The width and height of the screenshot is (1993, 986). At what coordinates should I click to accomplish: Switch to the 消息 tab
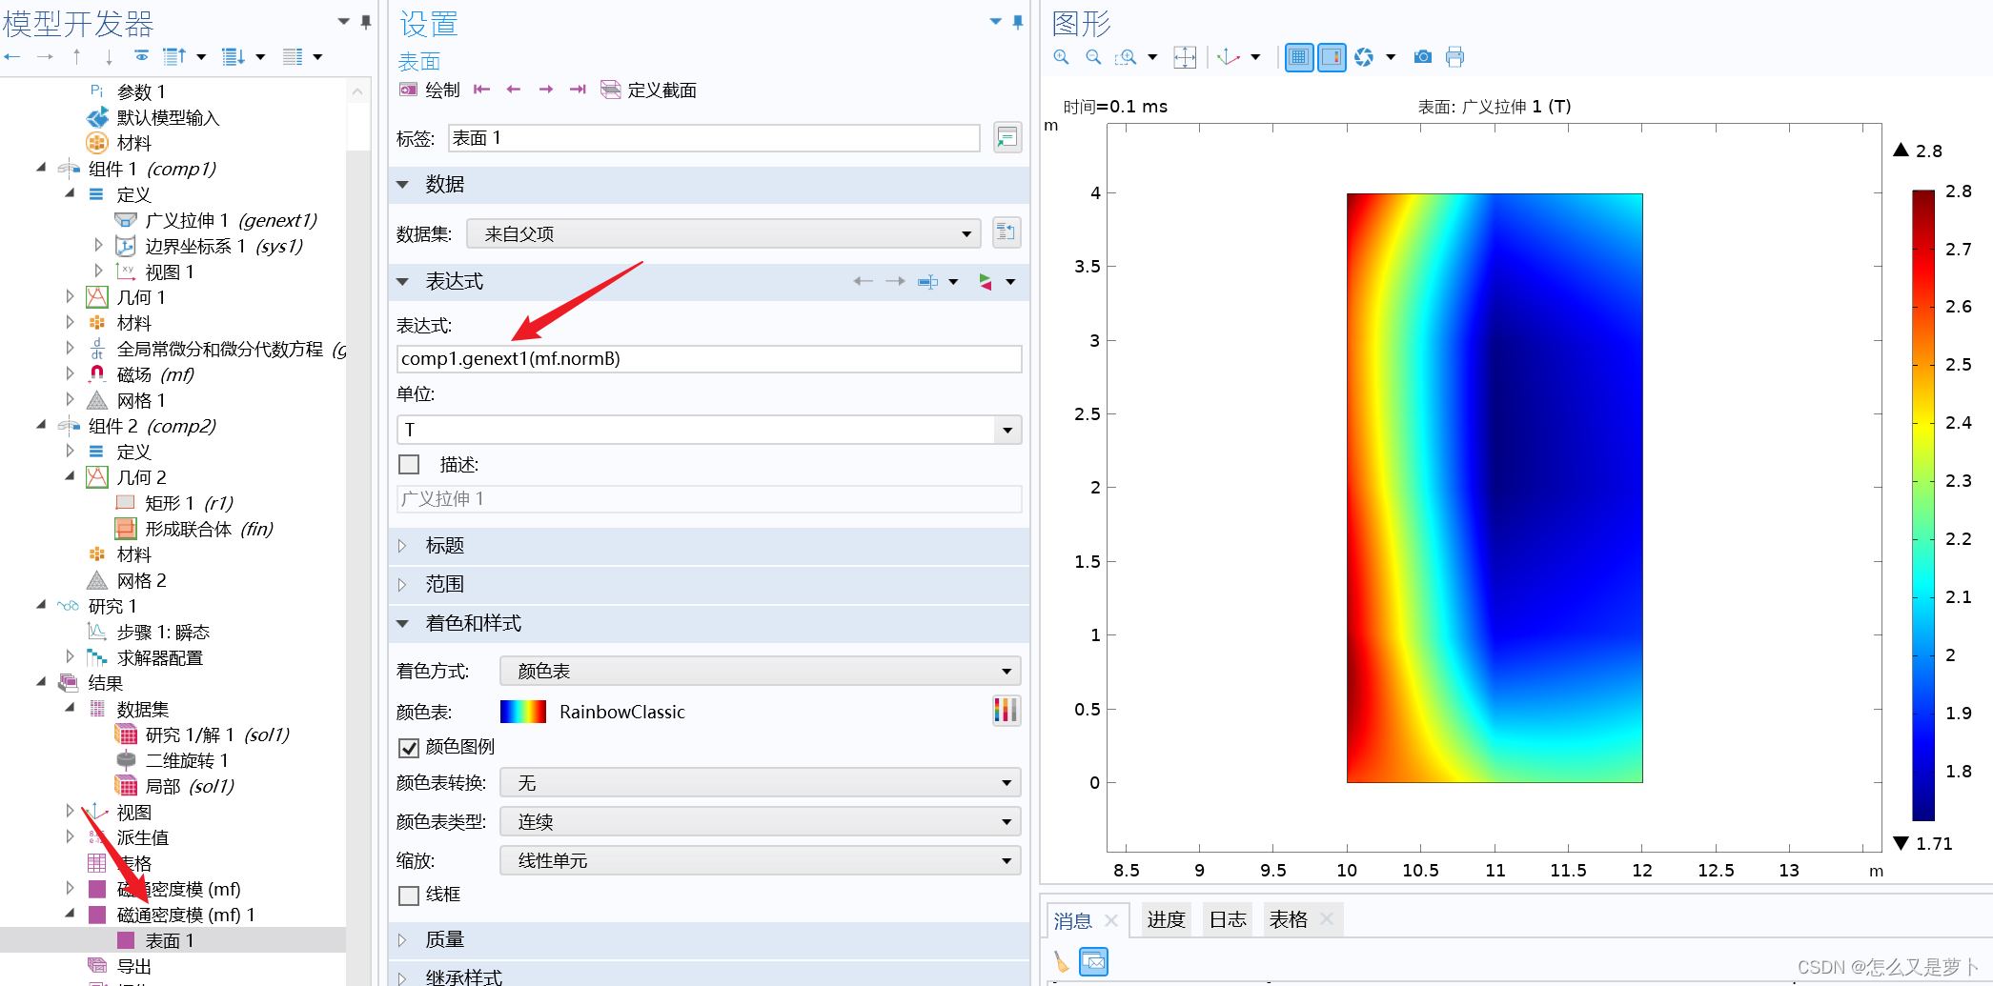pos(1073,920)
